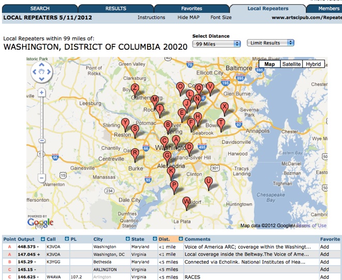Viewport: 342px width, 280px height.
Task: Open the 99 Miles distance dropdown
Action: tap(216, 44)
